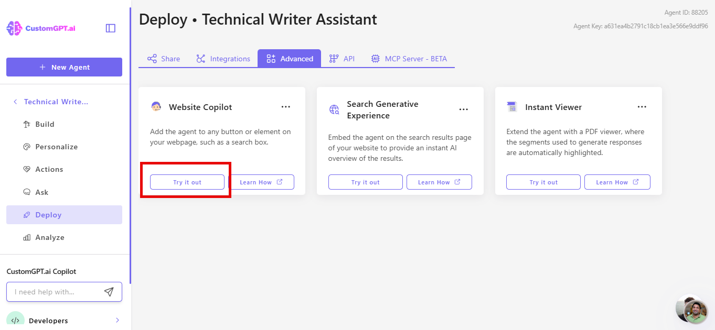The height and width of the screenshot is (330, 715).
Task: Click the Deploy rocket icon
Action: click(x=27, y=215)
